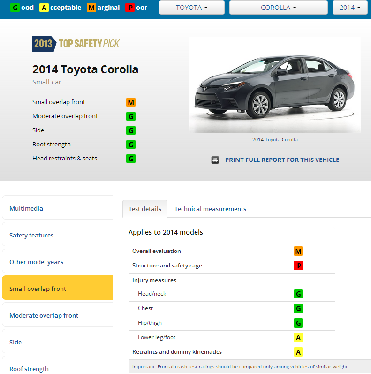
Task: Click the 2013 Top Safety Pick badge
Action: 76,44
